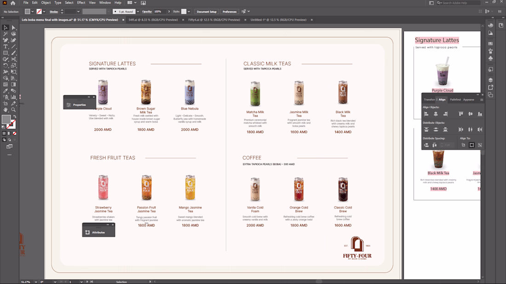Click the Preferences button
Viewport: 506px width, 284px height.
pos(230,12)
